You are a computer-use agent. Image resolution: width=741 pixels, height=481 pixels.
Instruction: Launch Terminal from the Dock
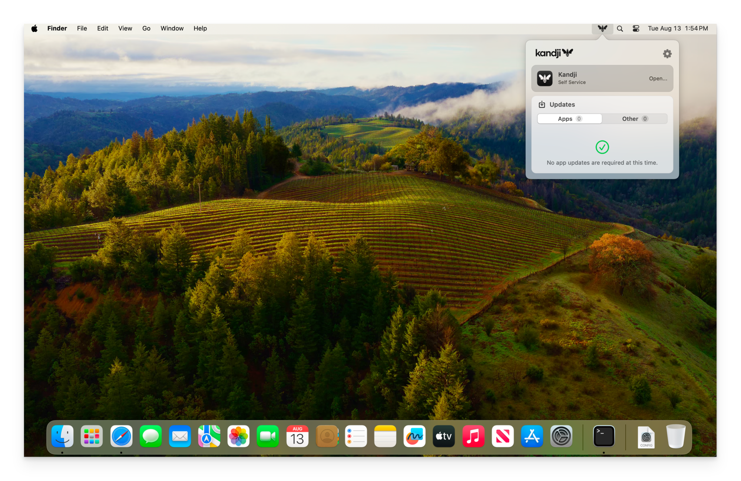click(x=604, y=436)
